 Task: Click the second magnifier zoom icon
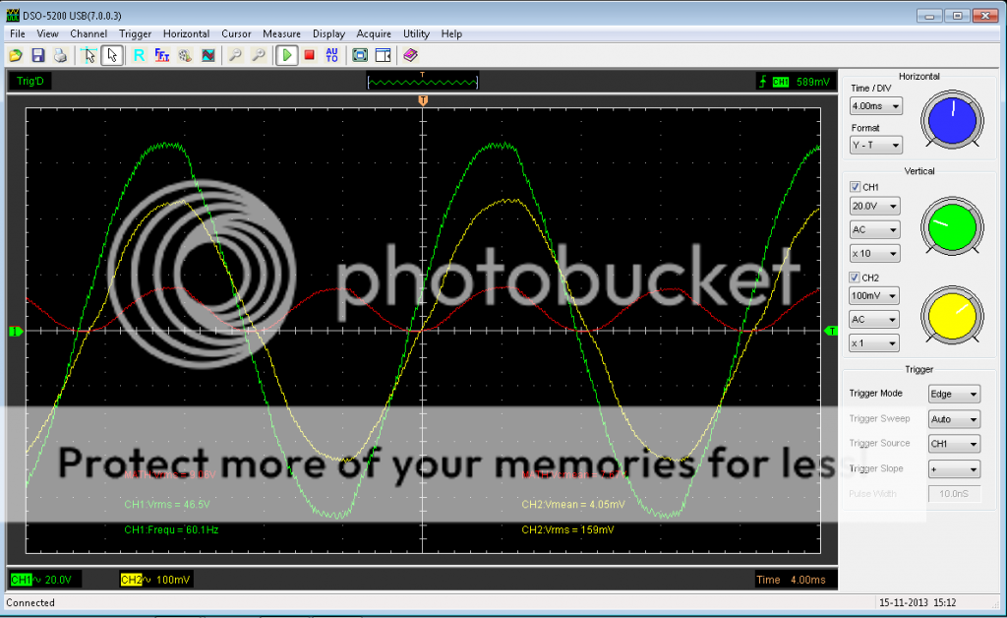pyautogui.click(x=259, y=55)
